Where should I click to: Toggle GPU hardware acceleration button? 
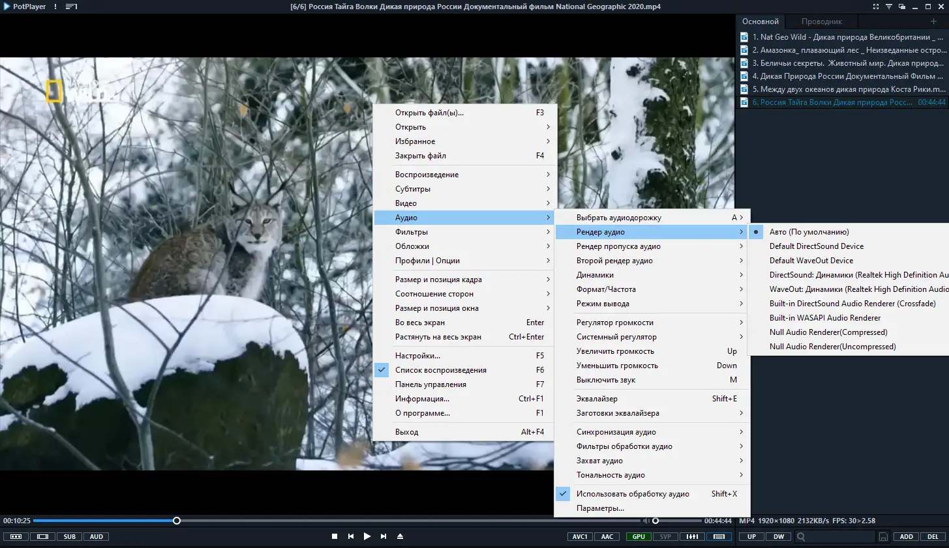click(x=639, y=537)
